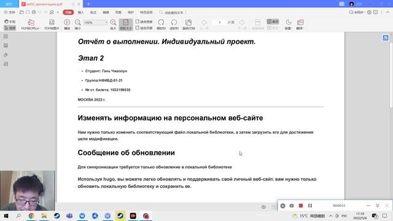Rotate page clockwise (顺时针)
This screenshot has width=393, height=221.
coord(161,25)
